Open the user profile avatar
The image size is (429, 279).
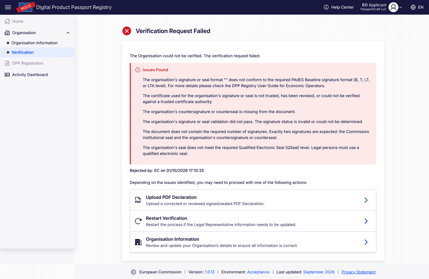pos(393,7)
